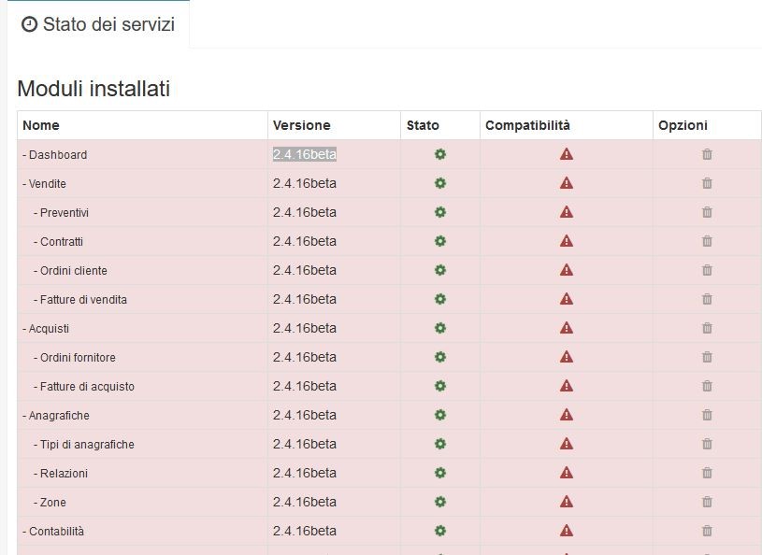Click the Compatibilità column header
The height and width of the screenshot is (555, 762).
pos(527,125)
